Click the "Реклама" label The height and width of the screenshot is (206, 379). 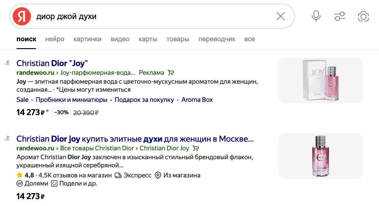coord(151,73)
